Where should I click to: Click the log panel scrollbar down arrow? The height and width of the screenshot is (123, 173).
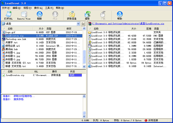click(84, 116)
